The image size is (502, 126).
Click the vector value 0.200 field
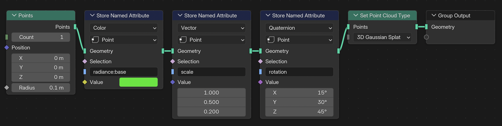coord(211,112)
